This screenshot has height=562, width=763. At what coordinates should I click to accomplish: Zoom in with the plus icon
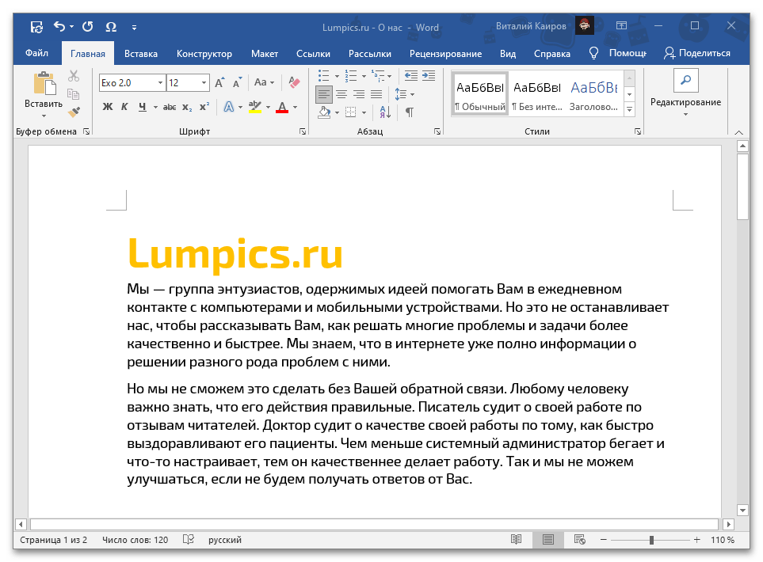click(x=696, y=540)
